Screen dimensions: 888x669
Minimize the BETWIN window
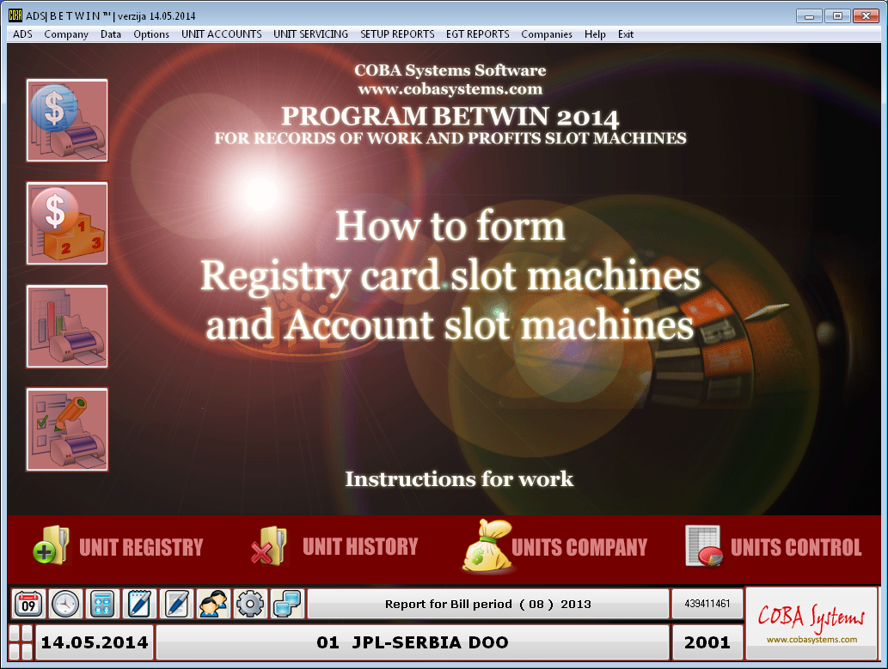(x=809, y=15)
